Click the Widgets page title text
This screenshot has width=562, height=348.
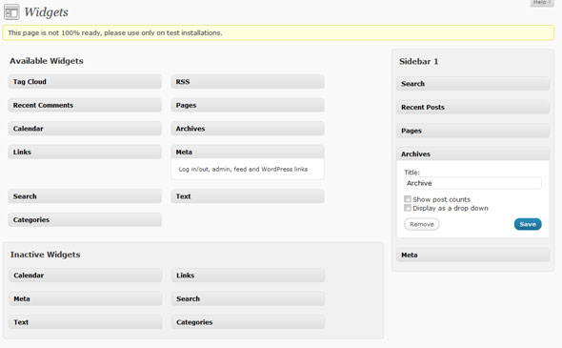click(x=47, y=12)
